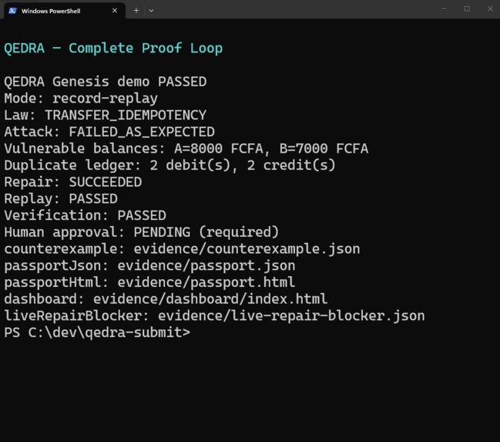Click the text 'Replay: PASSED'

tap(61, 199)
